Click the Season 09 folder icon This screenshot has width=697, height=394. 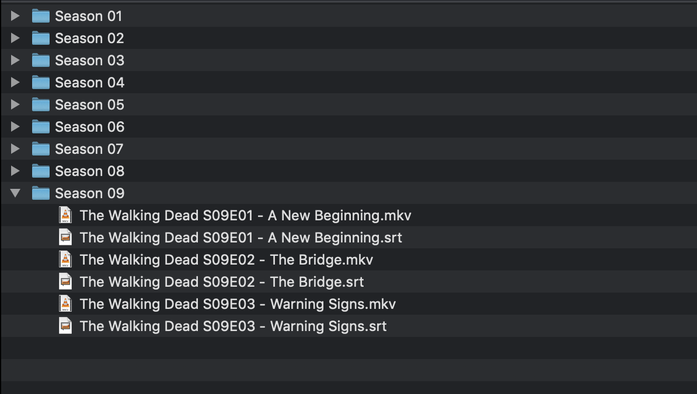[x=40, y=194]
